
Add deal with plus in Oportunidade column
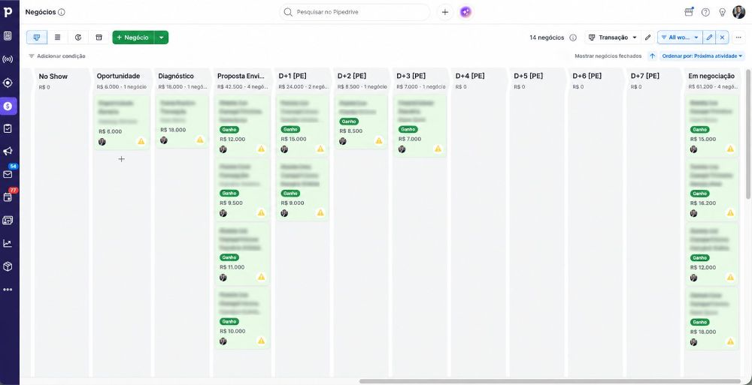(121, 159)
